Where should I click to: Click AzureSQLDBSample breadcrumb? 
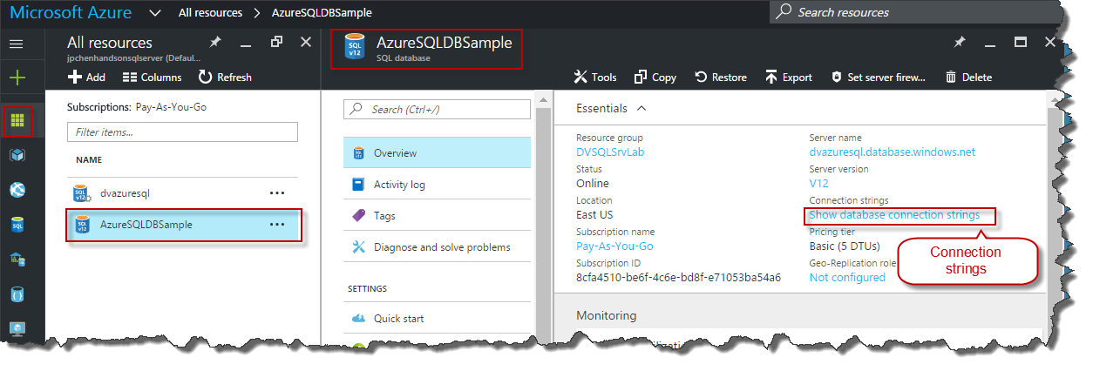point(322,13)
